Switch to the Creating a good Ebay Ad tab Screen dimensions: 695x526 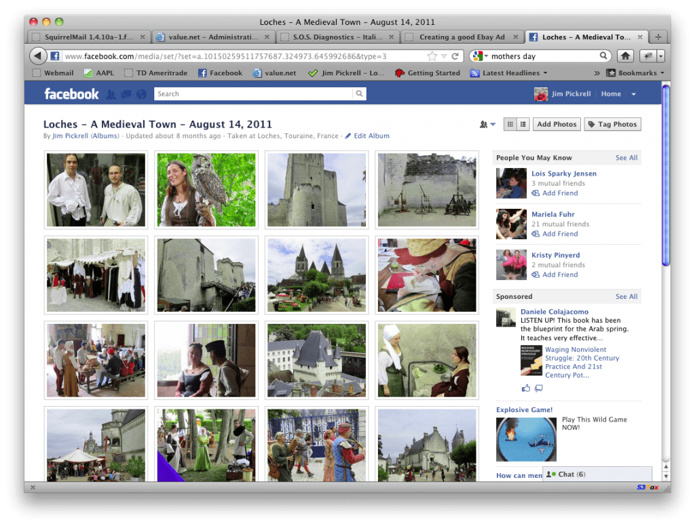tap(463, 37)
